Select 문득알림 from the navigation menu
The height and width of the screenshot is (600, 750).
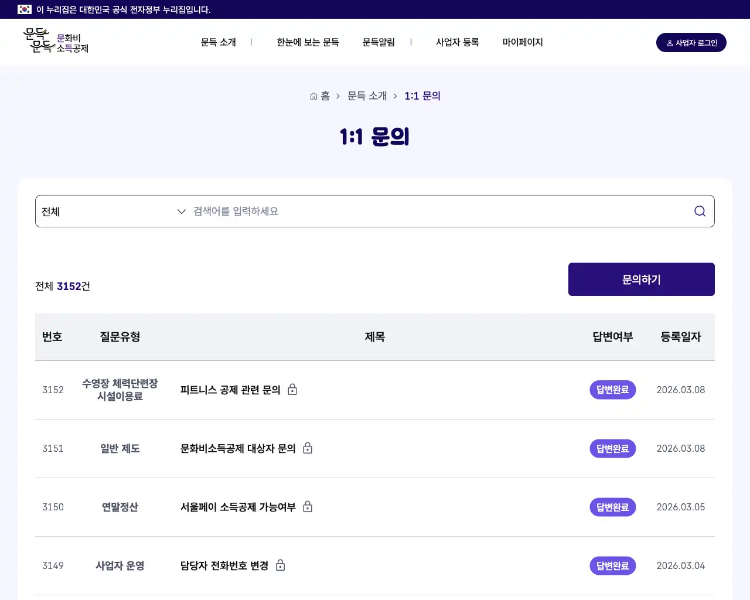[x=379, y=42]
